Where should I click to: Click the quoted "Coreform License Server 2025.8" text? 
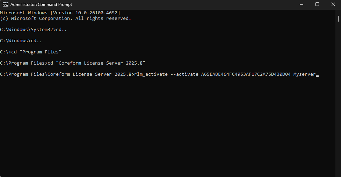click(x=101, y=63)
